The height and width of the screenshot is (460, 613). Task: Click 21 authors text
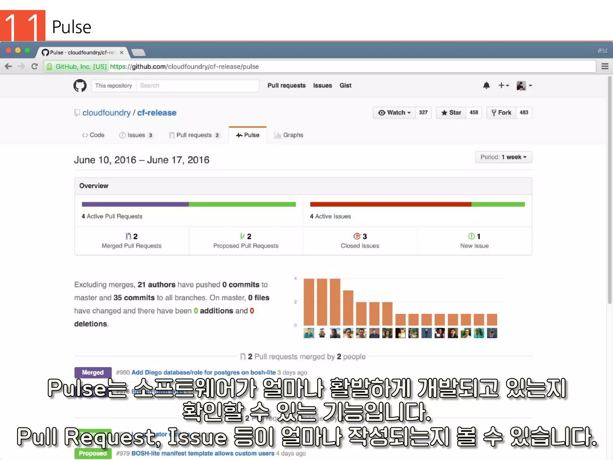(x=156, y=285)
